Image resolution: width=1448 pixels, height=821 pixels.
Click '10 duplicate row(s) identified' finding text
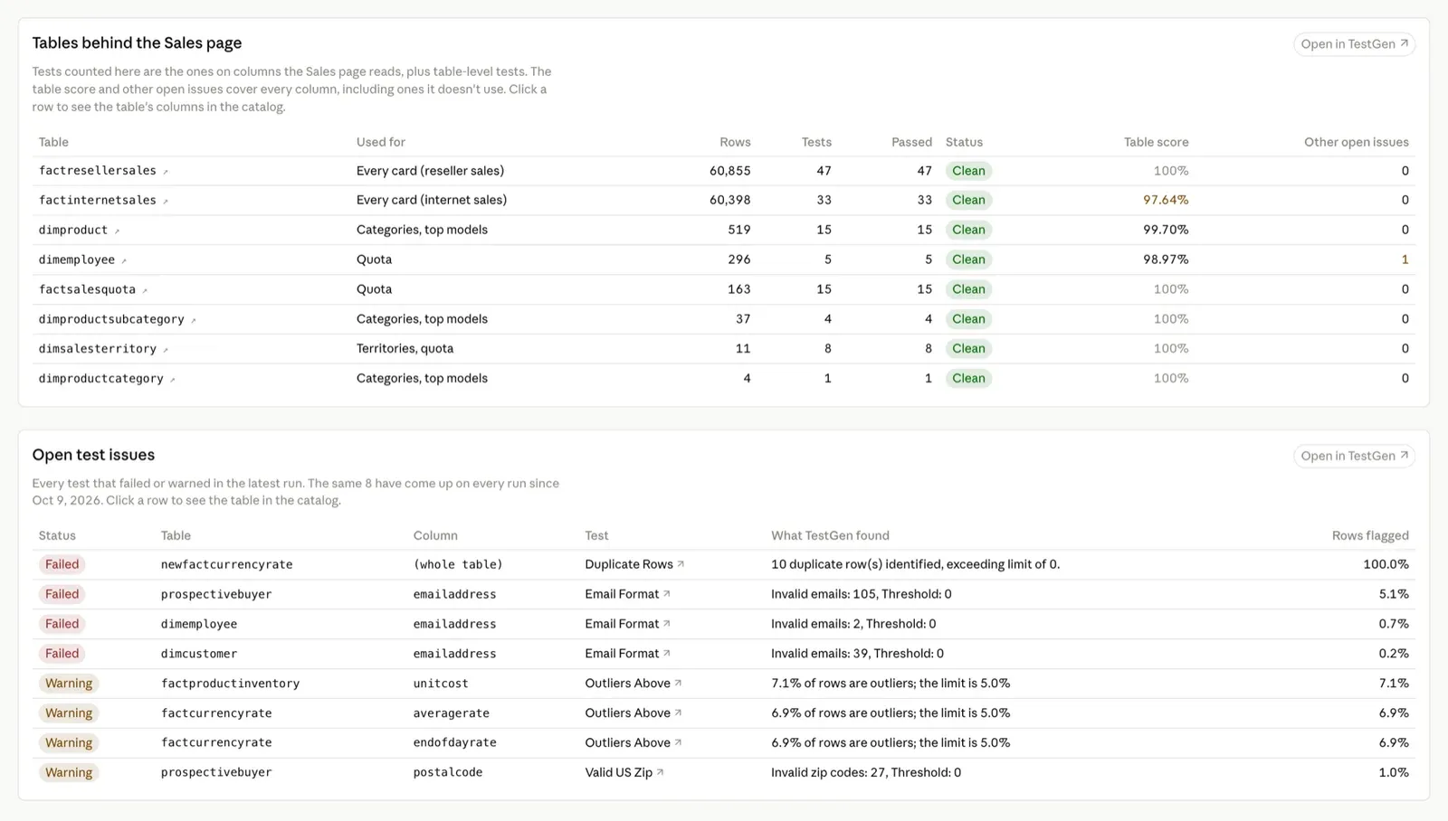[x=915, y=564]
